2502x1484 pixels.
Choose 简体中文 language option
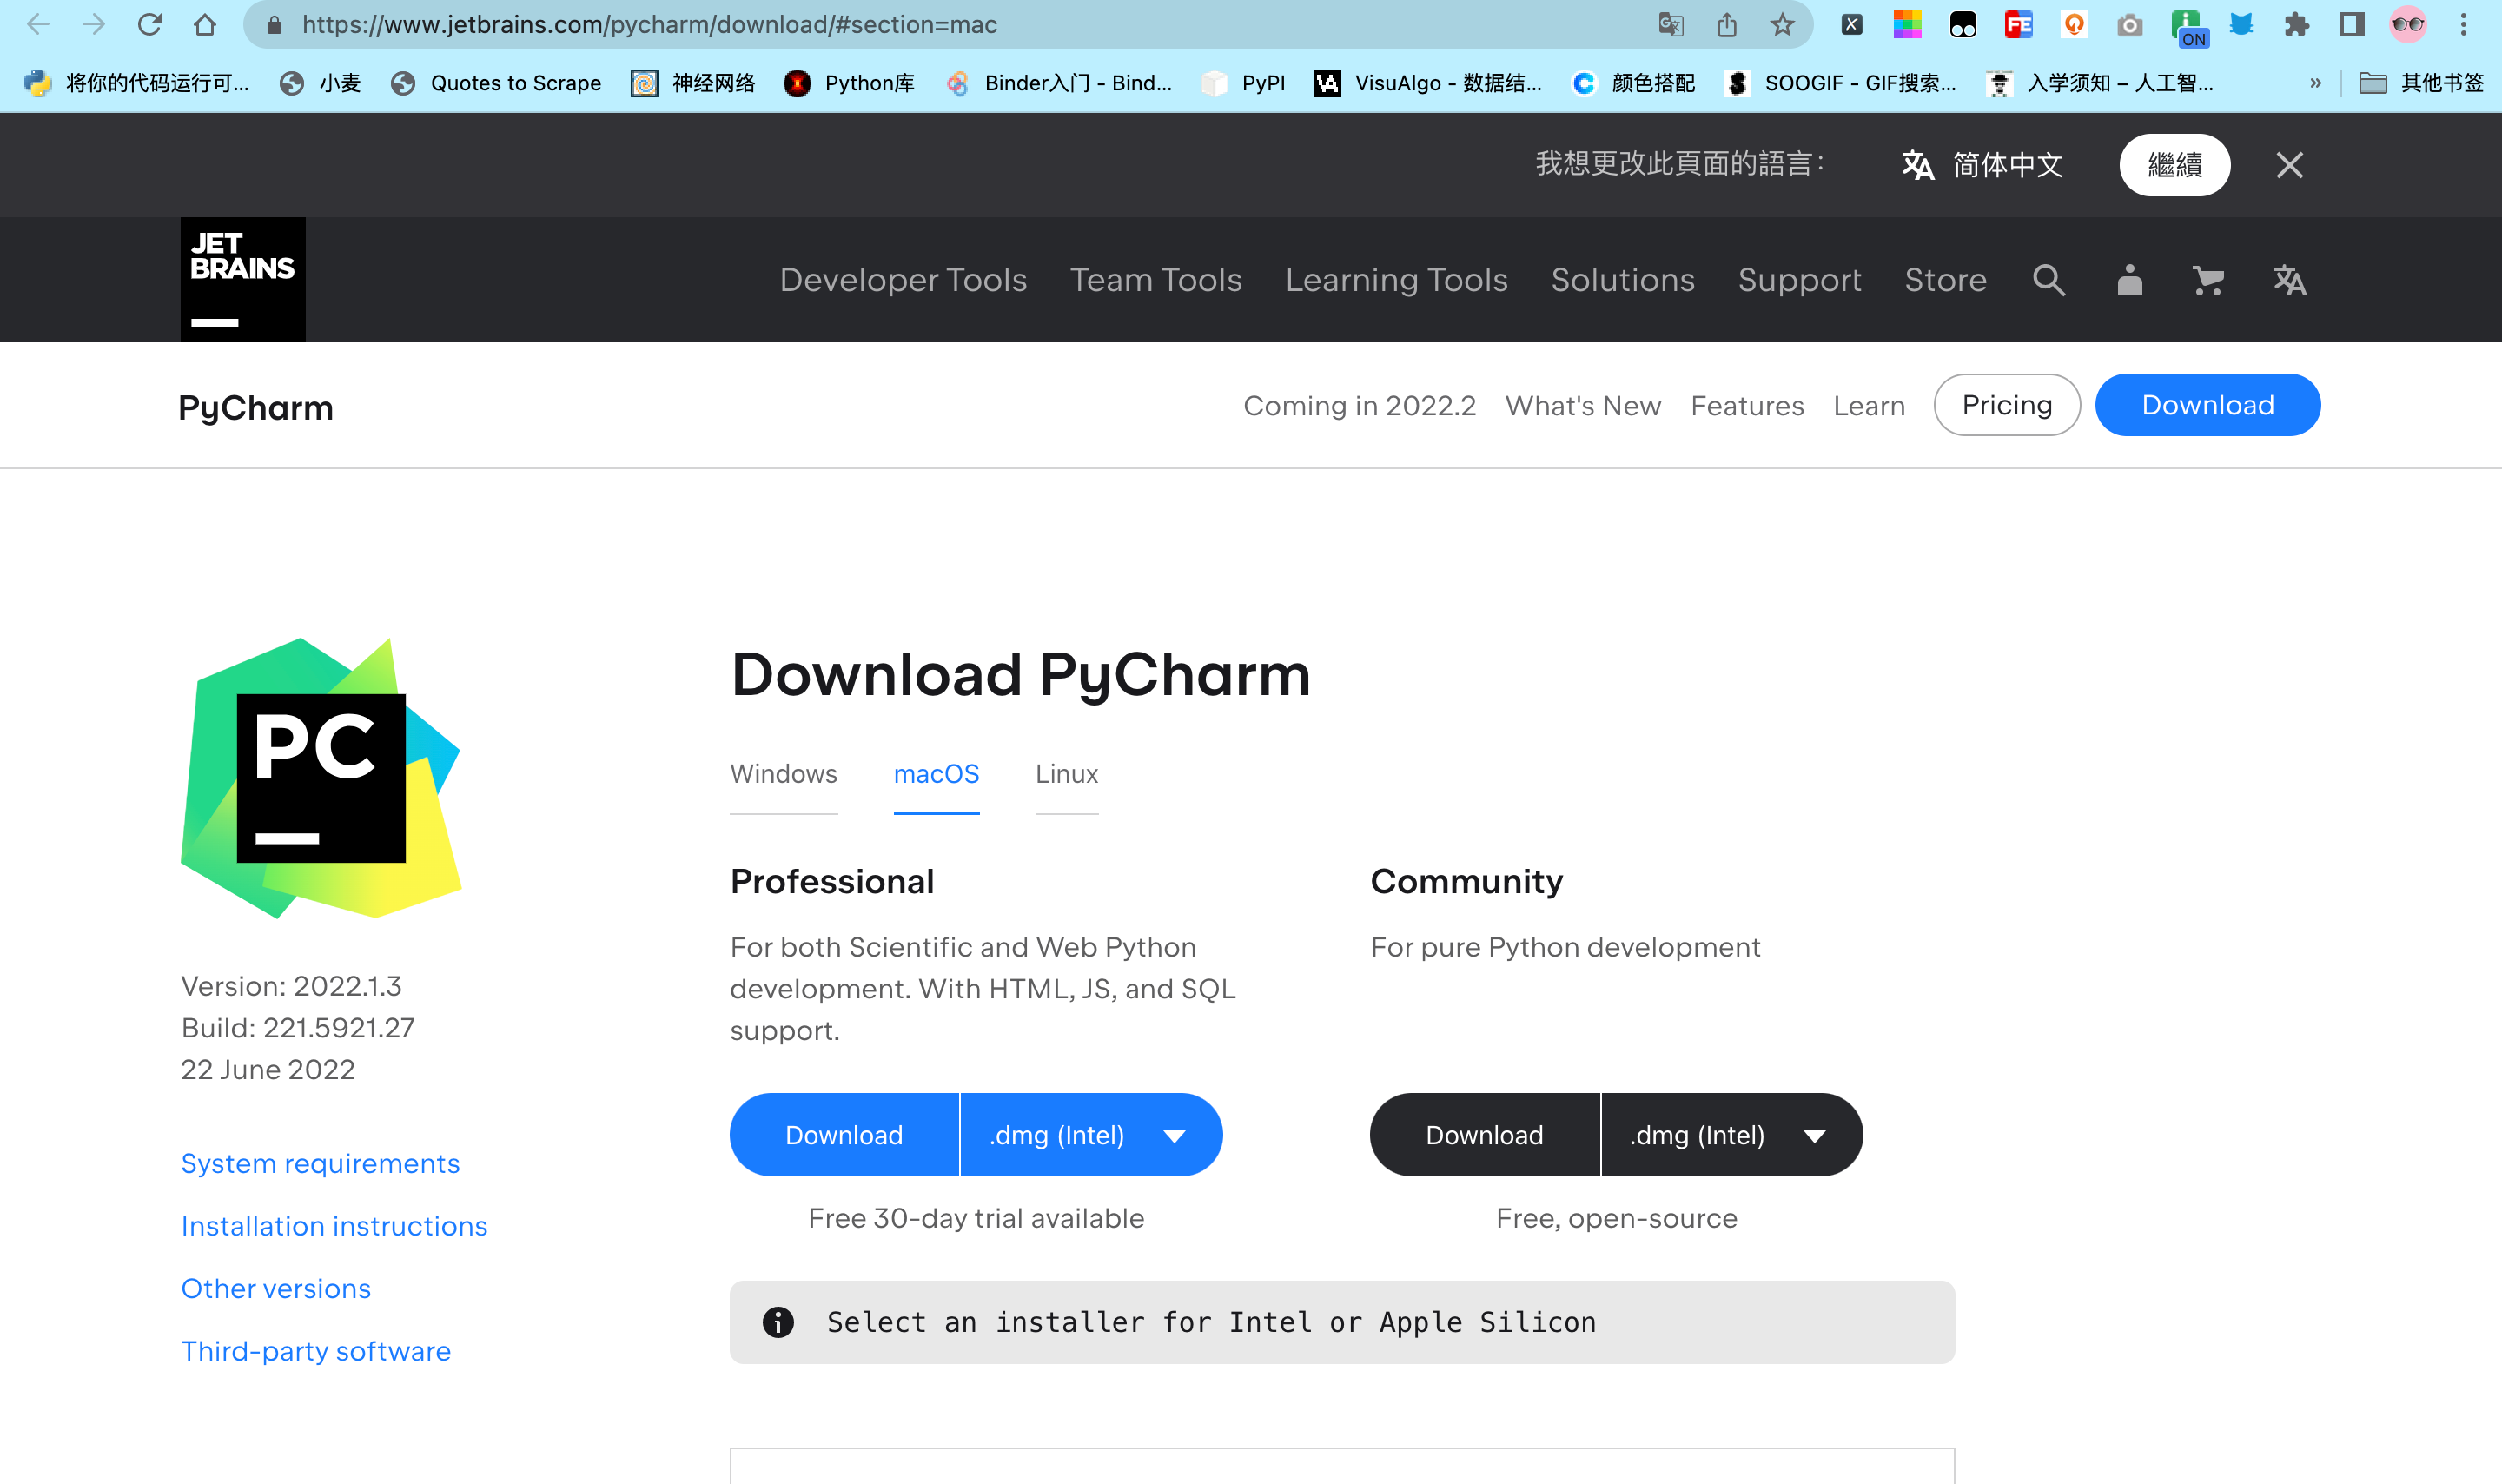pos(1982,165)
